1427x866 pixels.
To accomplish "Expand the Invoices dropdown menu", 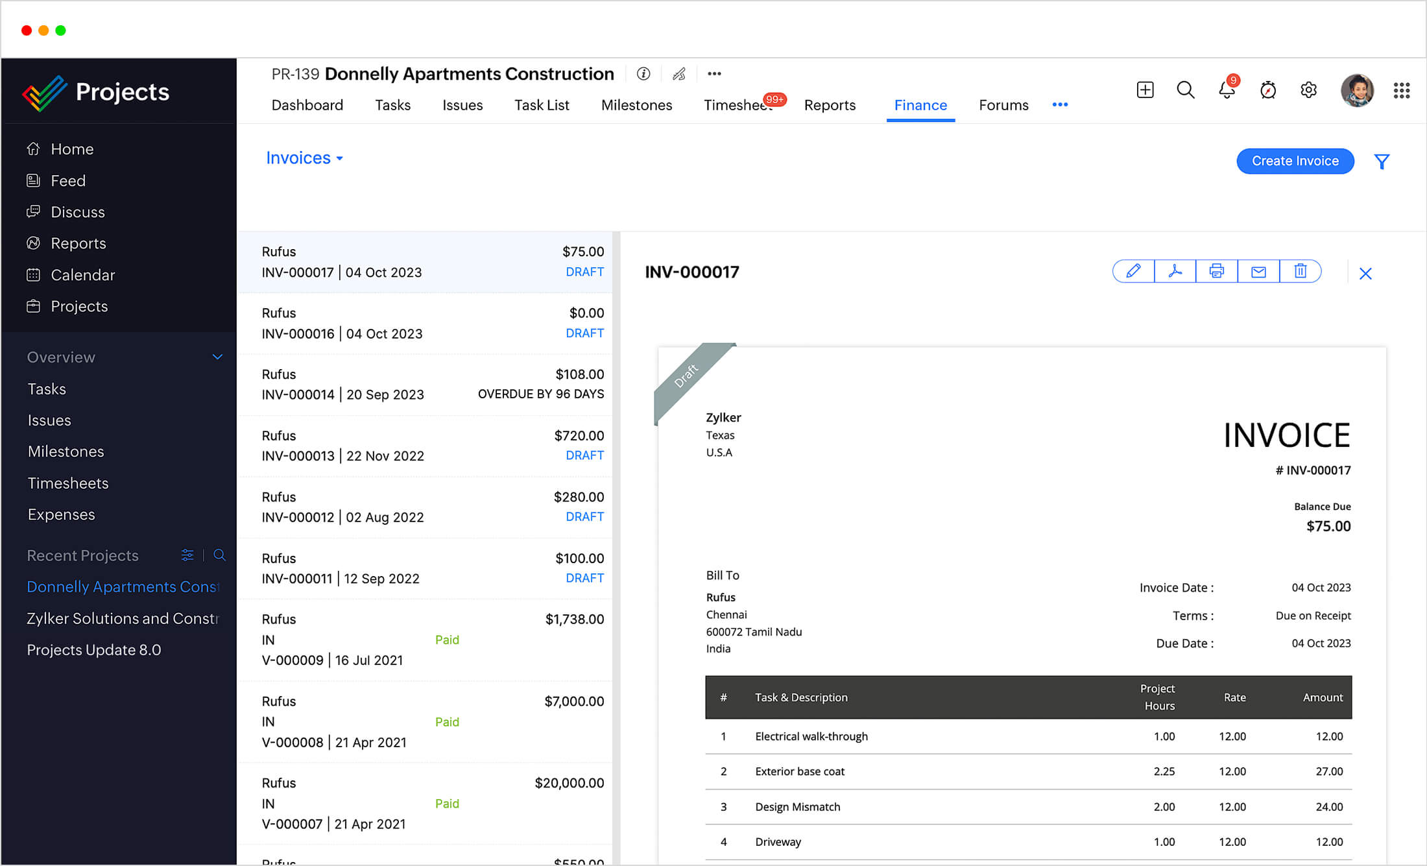I will point(305,157).
